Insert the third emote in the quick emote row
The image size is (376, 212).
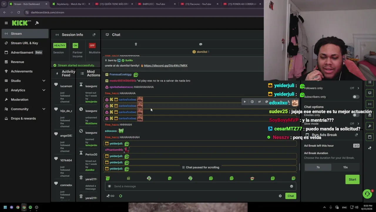[149, 178]
